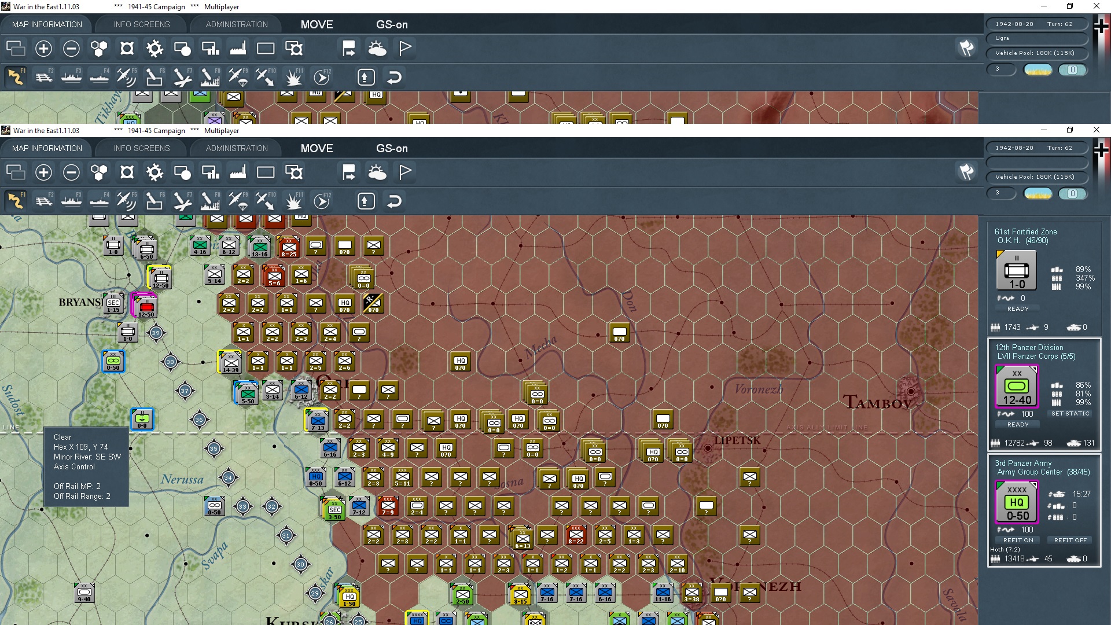The height and width of the screenshot is (625, 1111).
Task: Click the ground-weather color bar in upper window
Action: [x=1038, y=70]
